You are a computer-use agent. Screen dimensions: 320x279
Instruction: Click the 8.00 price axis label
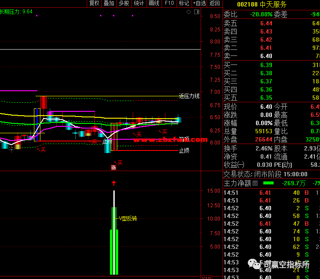click(x=215, y=42)
